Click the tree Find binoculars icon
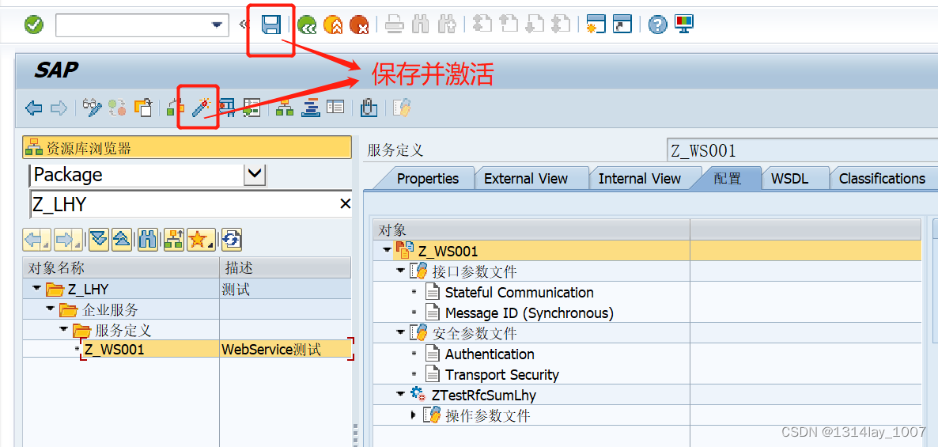Viewport: 938px width, 447px height. (x=147, y=240)
